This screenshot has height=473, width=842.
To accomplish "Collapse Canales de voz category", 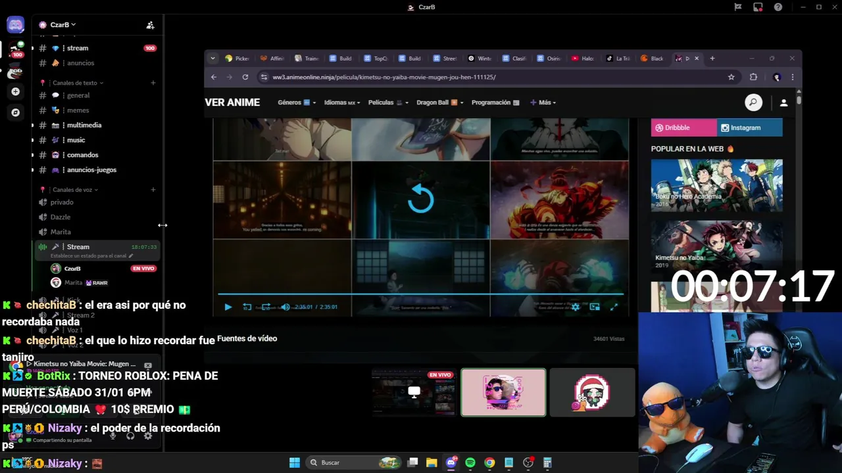I will [x=75, y=190].
